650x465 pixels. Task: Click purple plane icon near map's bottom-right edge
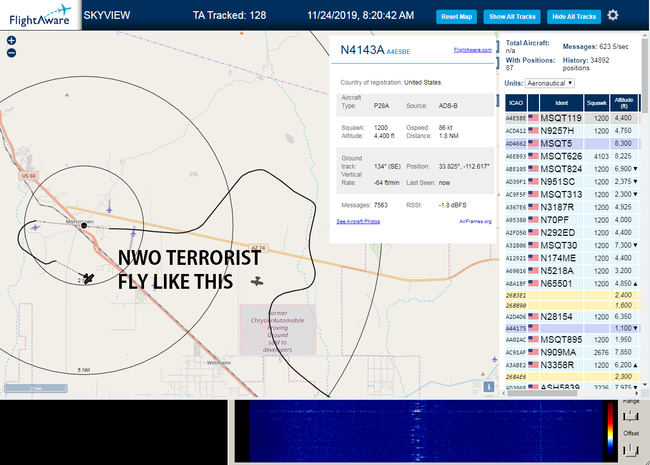point(494,359)
